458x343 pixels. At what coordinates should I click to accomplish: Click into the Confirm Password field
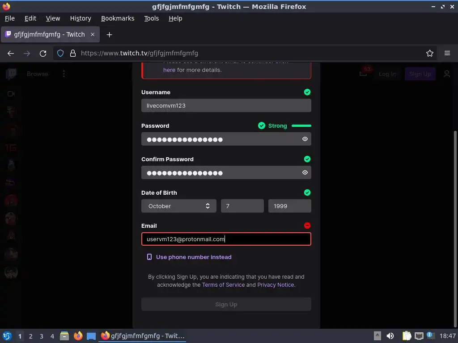coord(226,173)
